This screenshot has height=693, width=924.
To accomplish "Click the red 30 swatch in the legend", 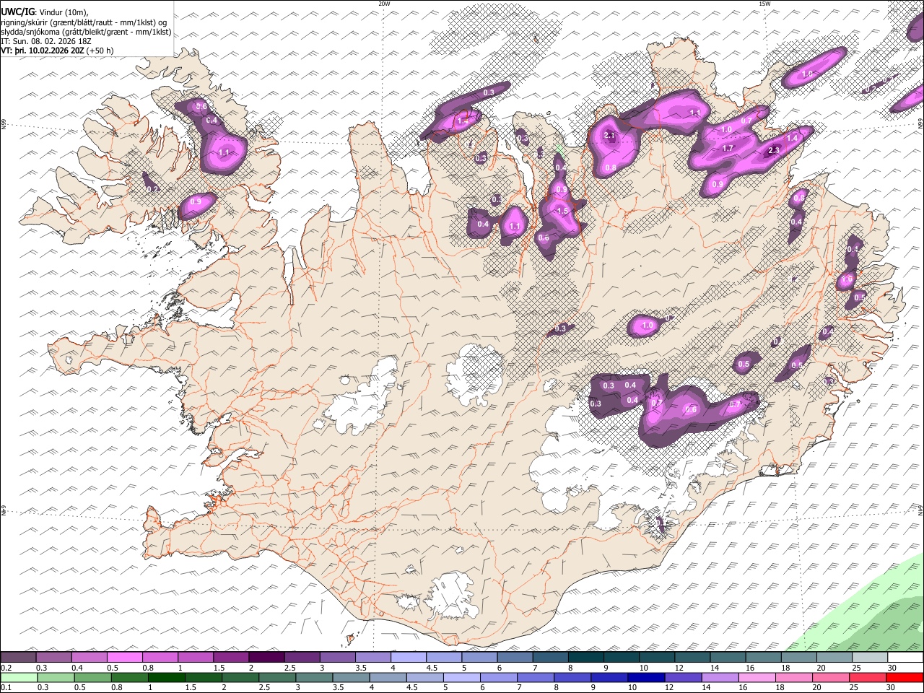I will (905, 678).
